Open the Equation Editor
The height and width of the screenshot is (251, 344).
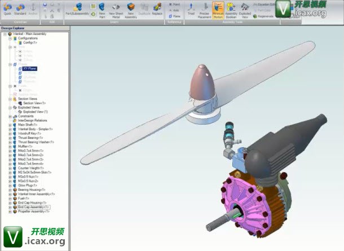tap(264, 5)
